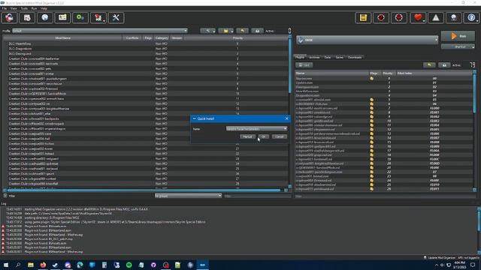Open the Run menu
The height and width of the screenshot is (270, 481).
pyautogui.click(x=34, y=8)
